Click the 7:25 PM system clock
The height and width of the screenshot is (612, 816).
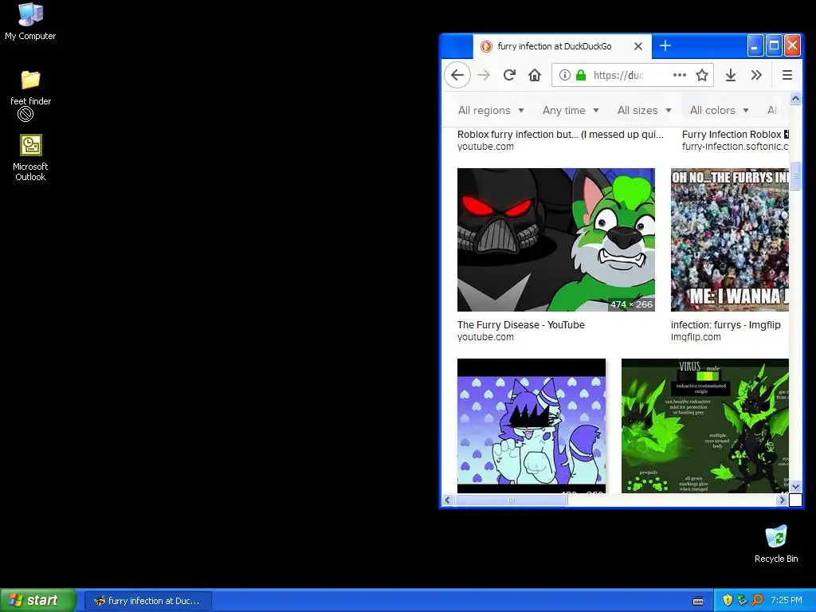point(787,601)
